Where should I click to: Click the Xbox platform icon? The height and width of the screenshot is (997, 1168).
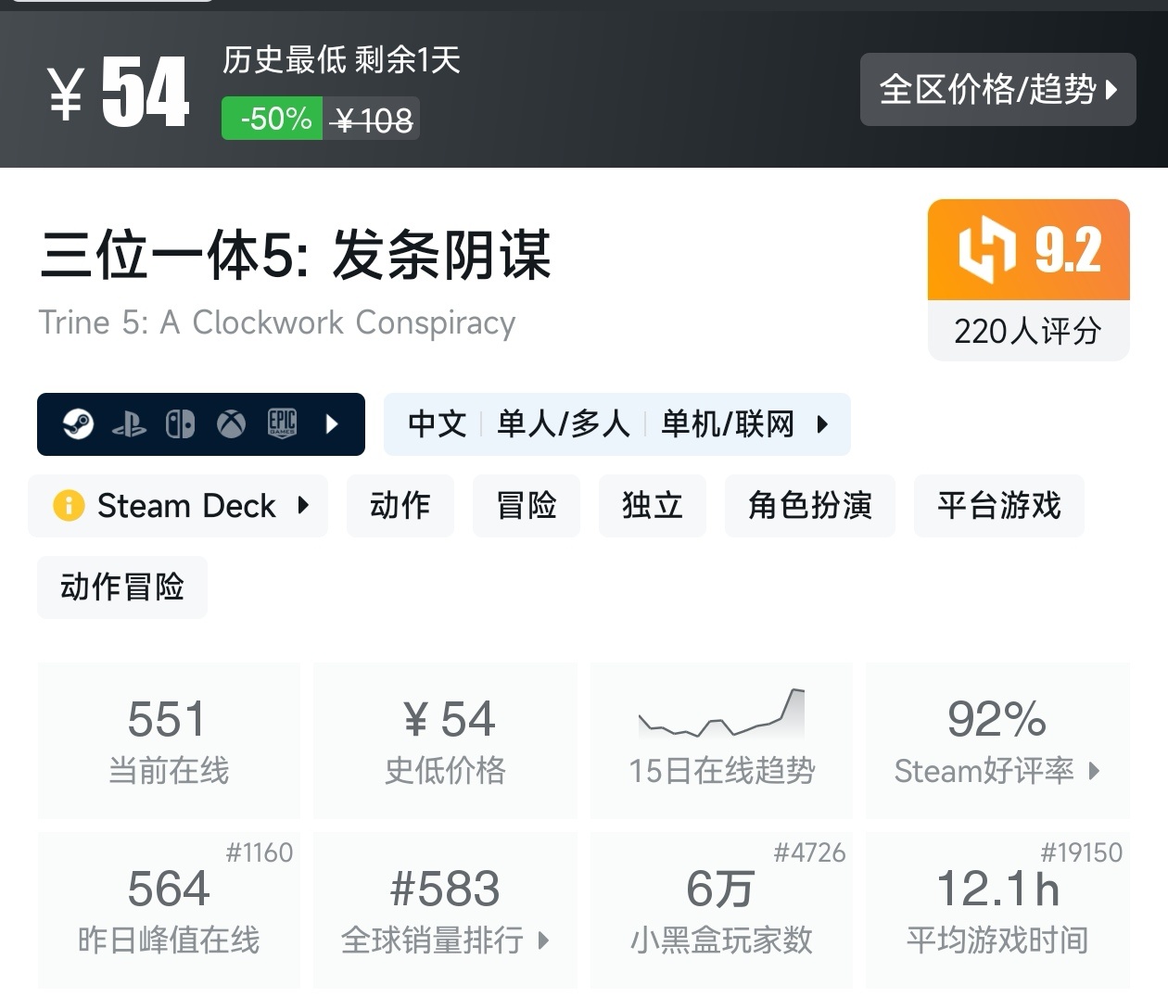coord(231,424)
